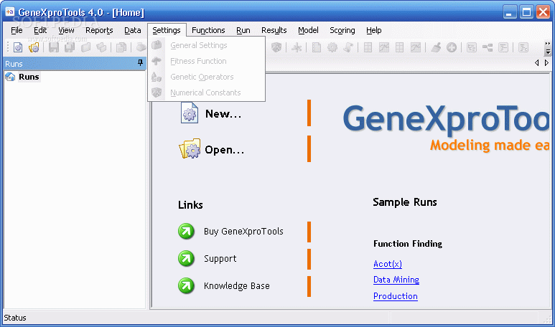Open the Help menu
The image size is (555, 327).
click(374, 30)
